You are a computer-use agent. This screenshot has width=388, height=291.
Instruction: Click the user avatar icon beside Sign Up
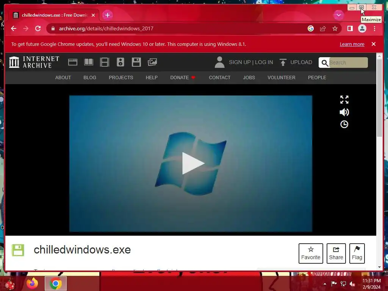tap(219, 62)
